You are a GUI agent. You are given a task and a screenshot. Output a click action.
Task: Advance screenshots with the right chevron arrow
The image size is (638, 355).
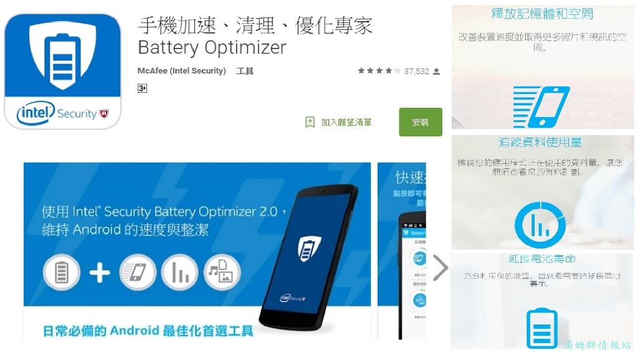click(x=440, y=268)
